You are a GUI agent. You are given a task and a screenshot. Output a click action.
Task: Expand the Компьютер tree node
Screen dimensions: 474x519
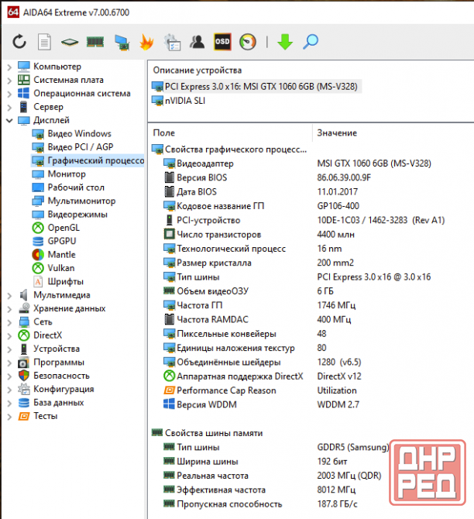coord(9,67)
